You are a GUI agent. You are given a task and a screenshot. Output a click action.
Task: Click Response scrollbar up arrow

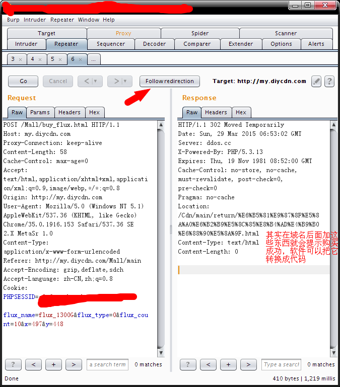[x=333, y=125]
